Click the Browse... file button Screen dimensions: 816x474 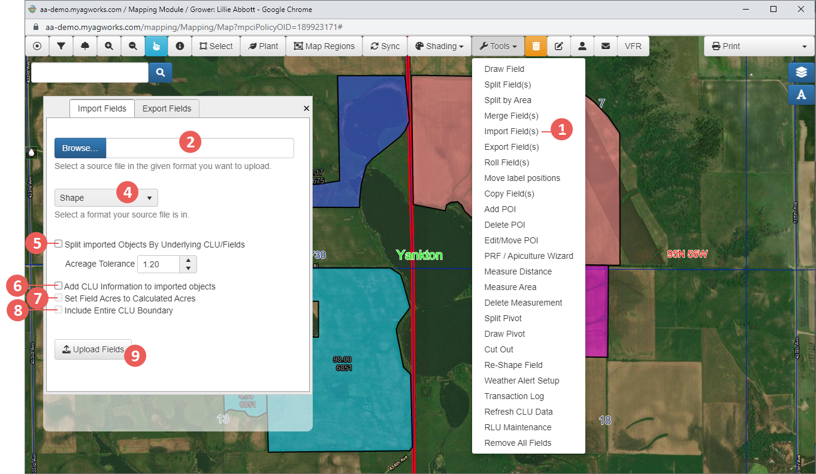80,148
